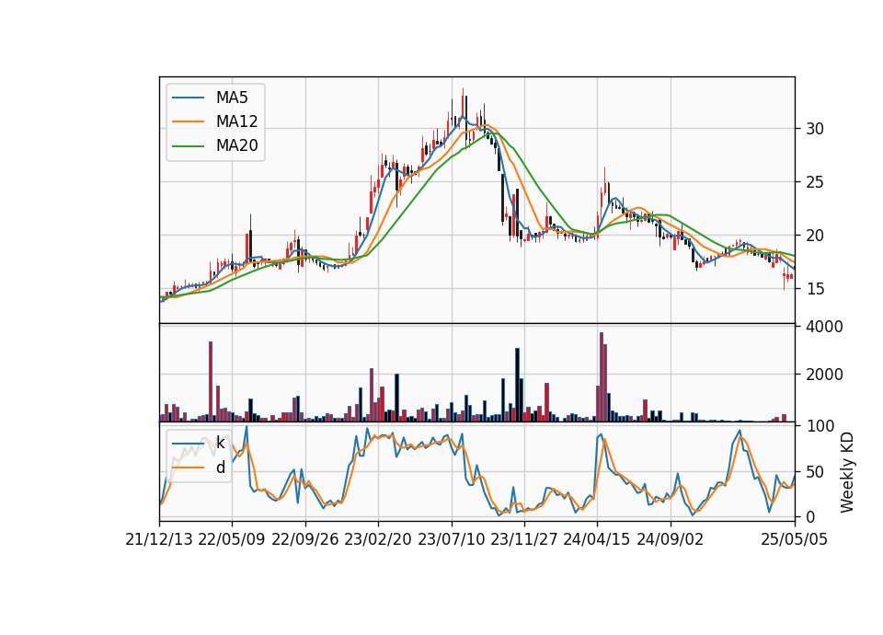Click the 23/11/27 date axis label
Screen dimensions: 883x635
tap(524, 539)
